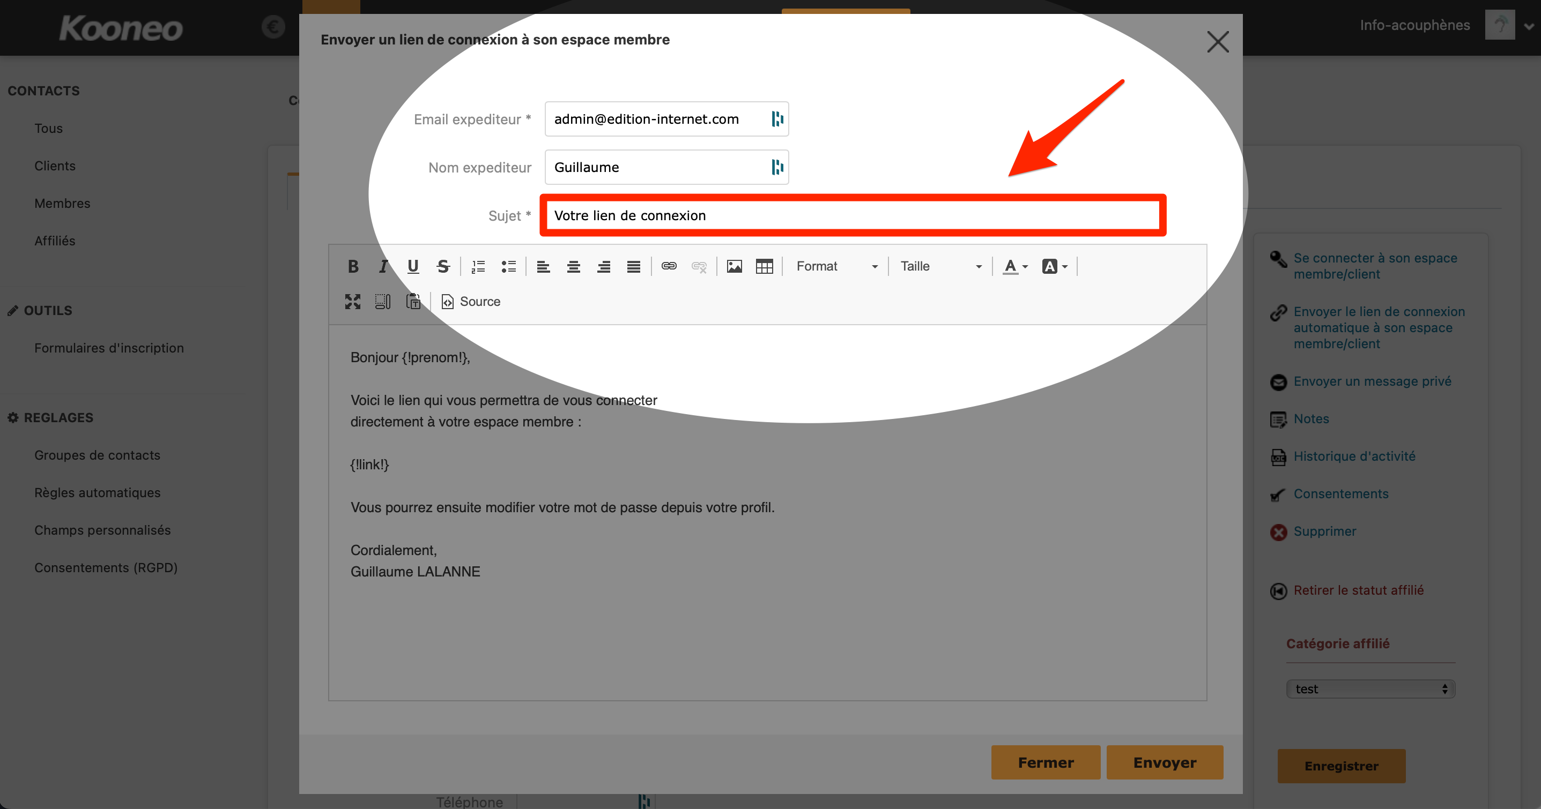This screenshot has width=1541, height=809.
Task: Toggle italic formatting in the editor
Action: point(383,266)
